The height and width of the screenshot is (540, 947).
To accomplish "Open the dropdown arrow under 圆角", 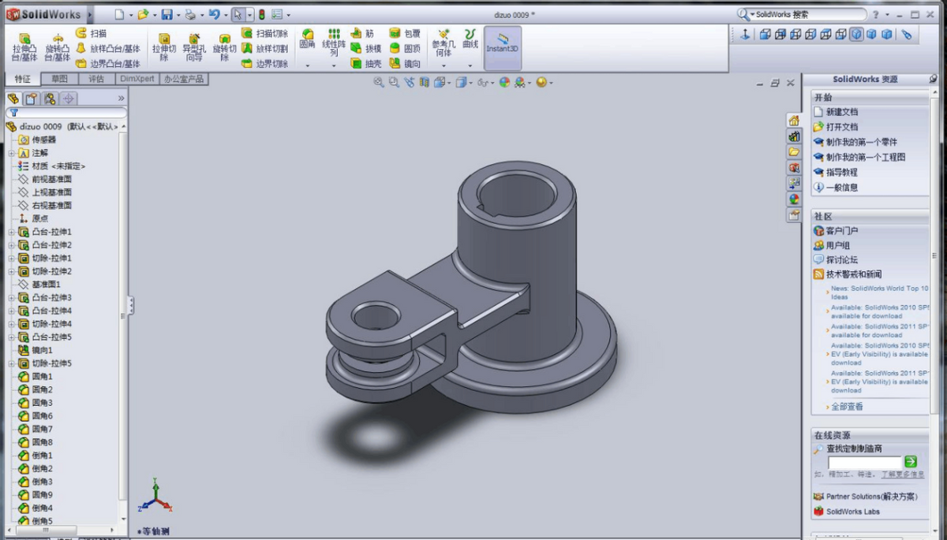I will click(x=308, y=66).
